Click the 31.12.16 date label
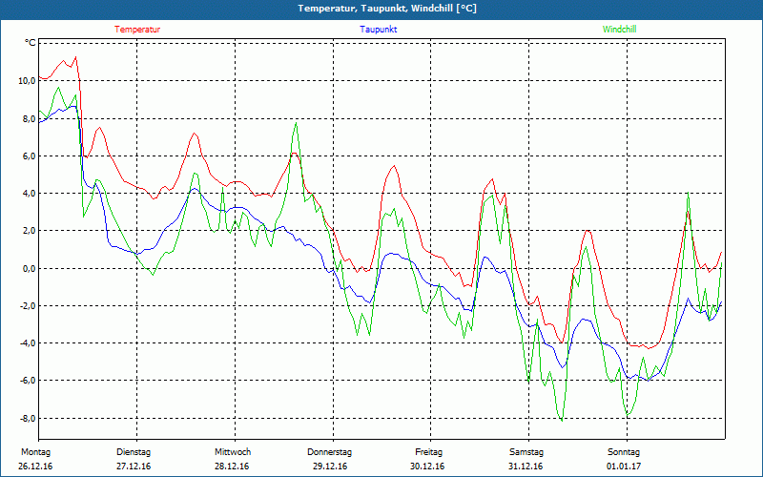Screen dimensions: 763x477 tap(526, 467)
